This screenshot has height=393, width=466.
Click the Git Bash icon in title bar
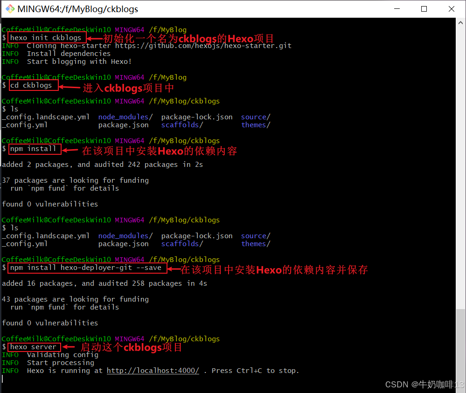10,9
